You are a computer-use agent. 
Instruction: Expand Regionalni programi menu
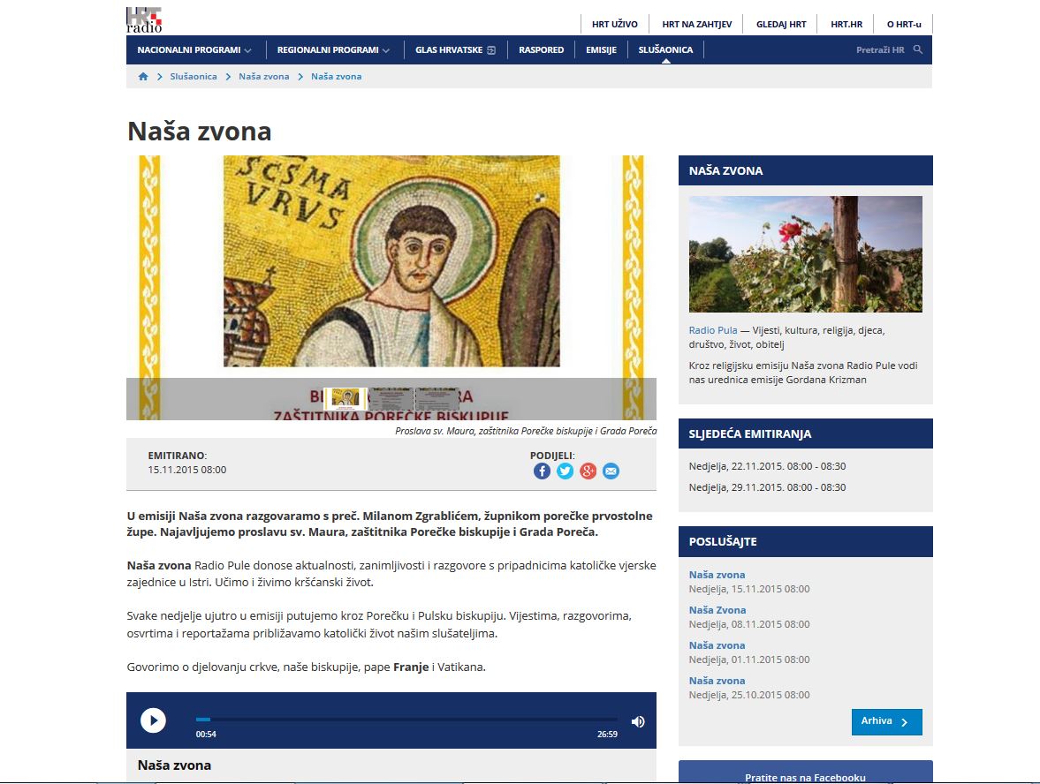[334, 49]
